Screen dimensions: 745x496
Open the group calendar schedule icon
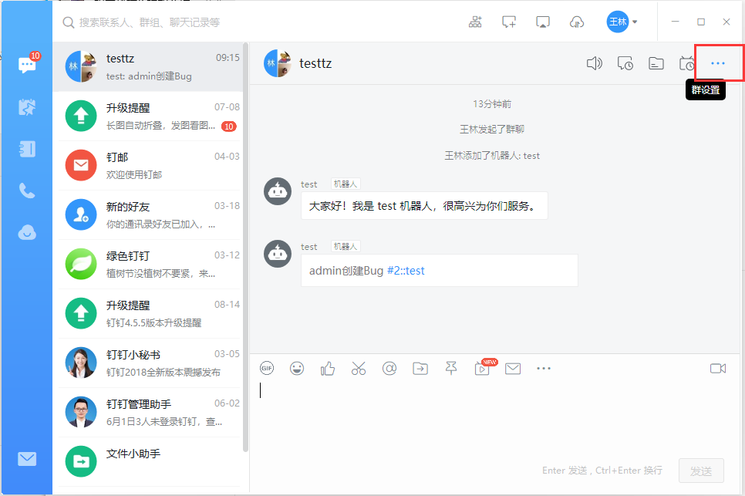pyautogui.click(x=686, y=63)
